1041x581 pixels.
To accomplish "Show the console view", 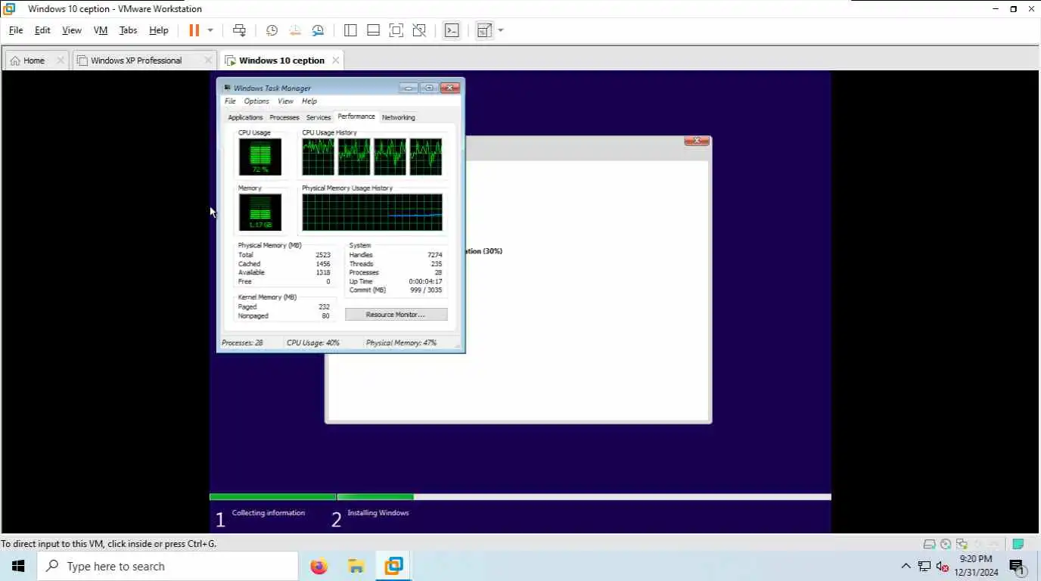I will 452,30.
